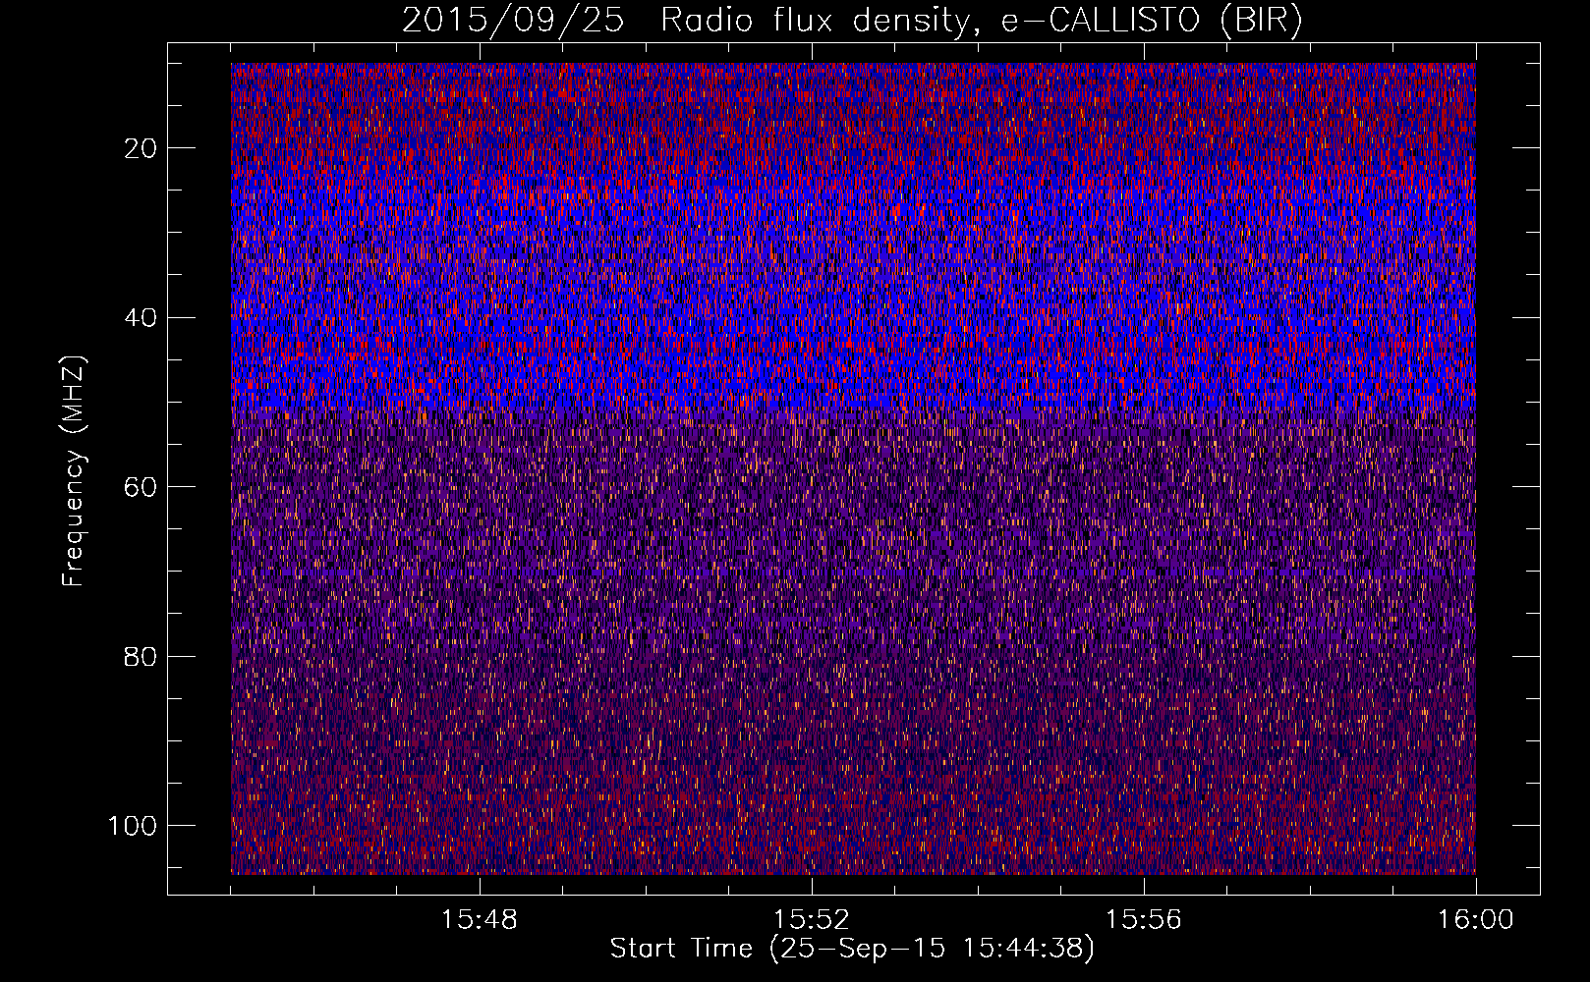1590x982 pixels.
Task: Click the 15:56 time axis label
Action: click(1143, 920)
